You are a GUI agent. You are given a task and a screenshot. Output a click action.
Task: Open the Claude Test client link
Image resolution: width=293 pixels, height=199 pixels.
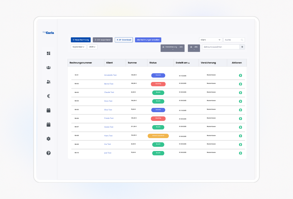point(109,92)
